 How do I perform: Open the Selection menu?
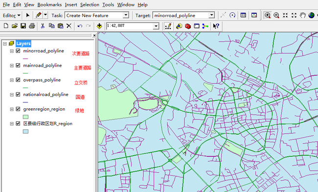point(90,5)
